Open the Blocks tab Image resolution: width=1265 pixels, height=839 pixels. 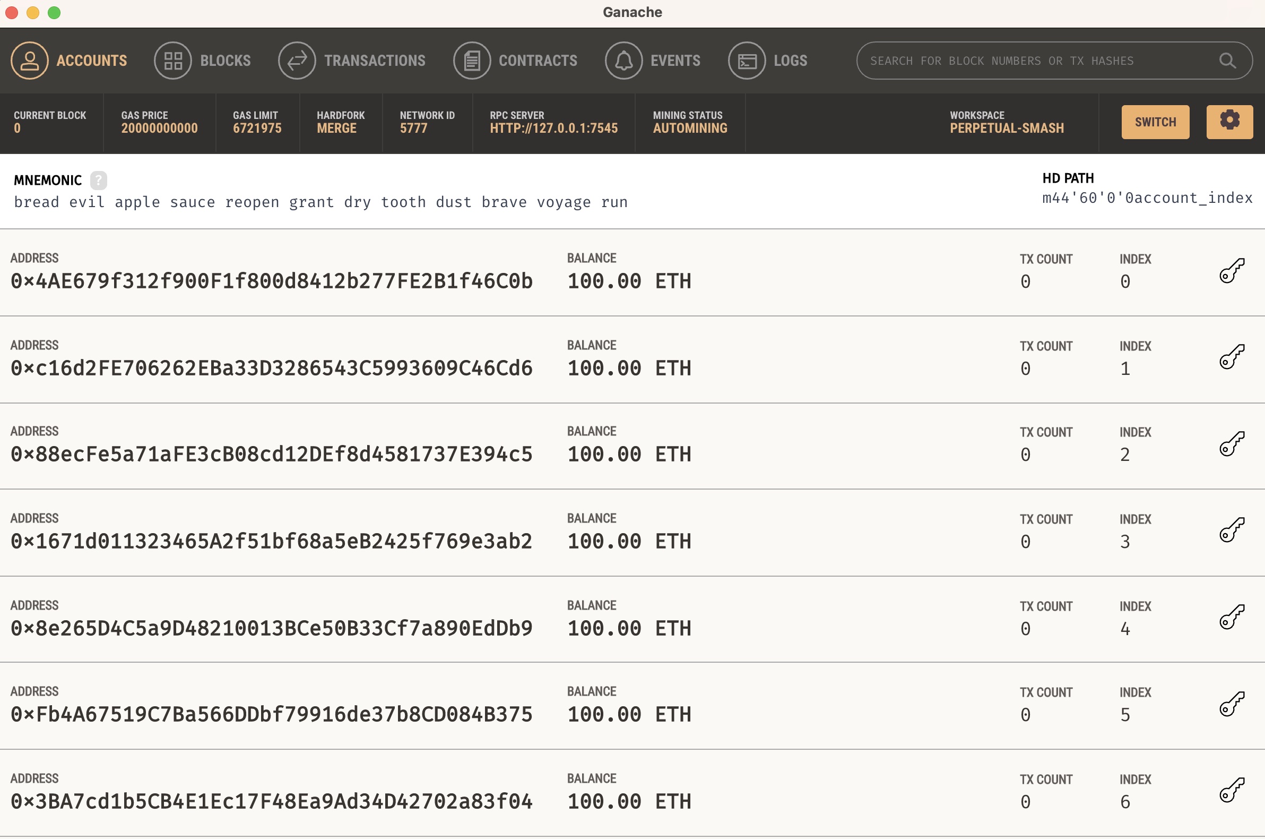point(203,61)
